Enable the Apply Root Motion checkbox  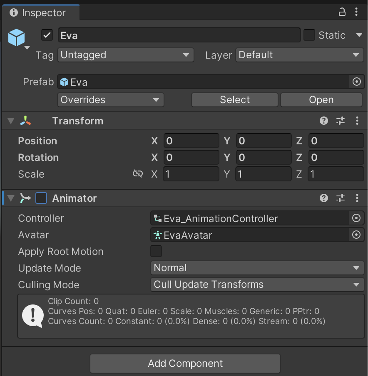pyautogui.click(x=156, y=252)
